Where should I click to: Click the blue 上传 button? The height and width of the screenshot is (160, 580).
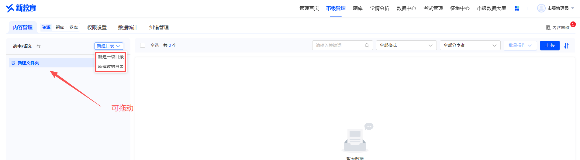pos(550,45)
